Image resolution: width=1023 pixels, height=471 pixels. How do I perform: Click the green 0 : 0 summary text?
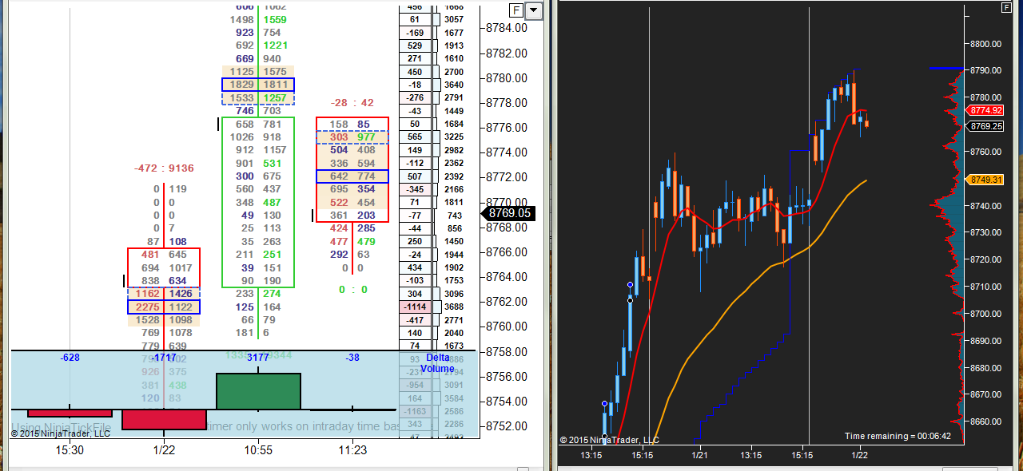(352, 290)
